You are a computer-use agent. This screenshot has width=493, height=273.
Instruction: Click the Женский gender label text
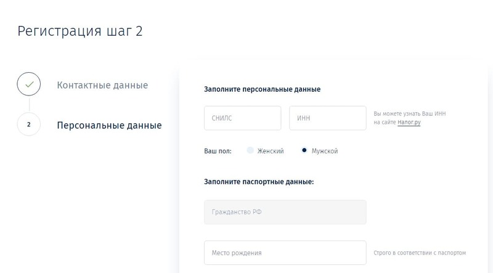click(x=271, y=151)
